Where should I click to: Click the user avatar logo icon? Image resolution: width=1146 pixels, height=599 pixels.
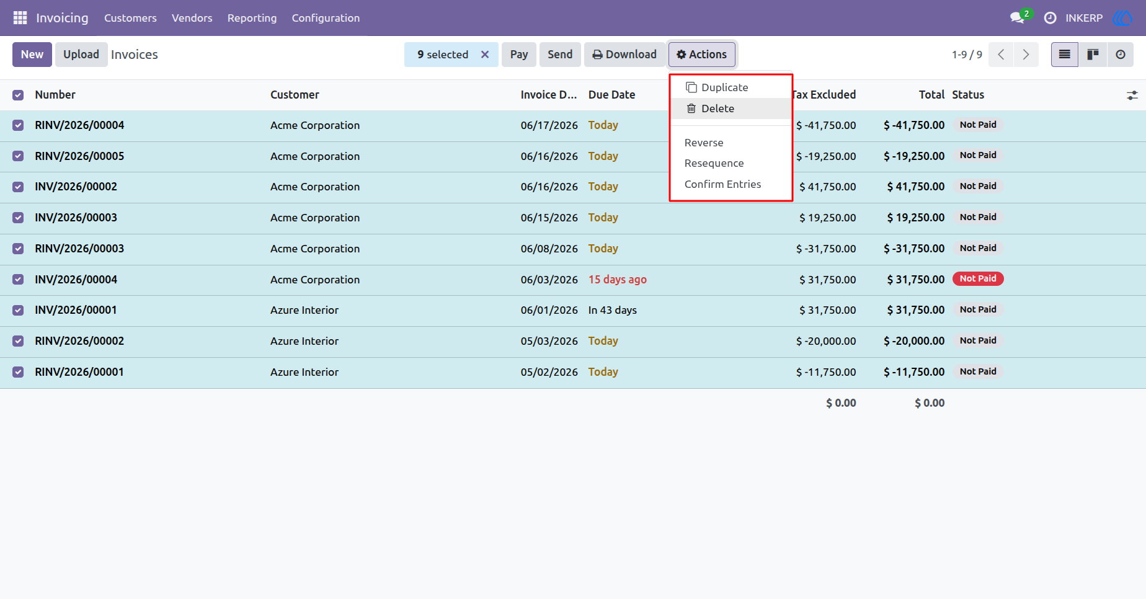click(1123, 18)
